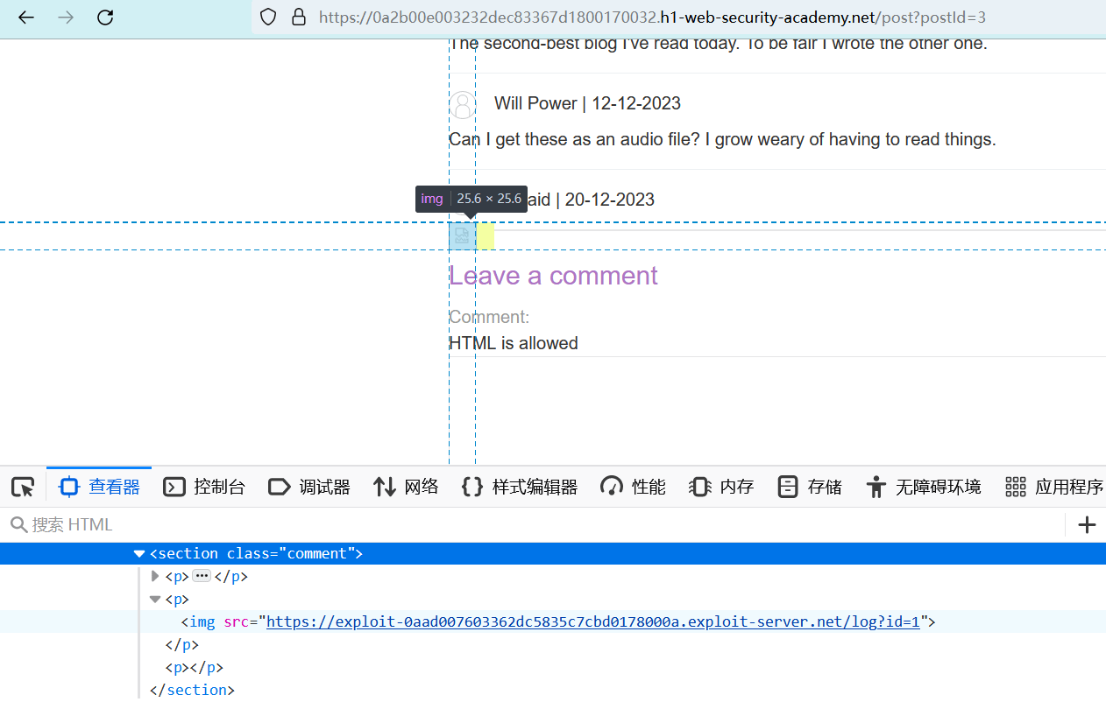Click the browser back arrow
Screen dimensions: 1106x702
26,18
